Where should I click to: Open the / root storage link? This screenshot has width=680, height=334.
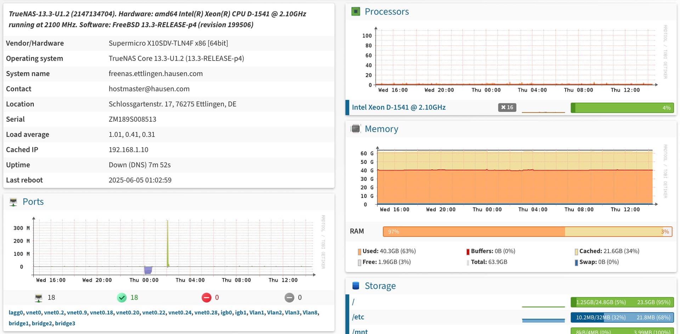tap(353, 302)
